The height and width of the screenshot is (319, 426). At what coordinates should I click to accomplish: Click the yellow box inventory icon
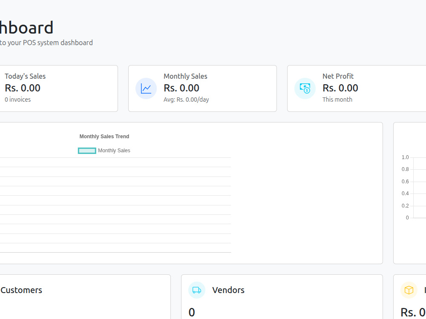coord(409,290)
